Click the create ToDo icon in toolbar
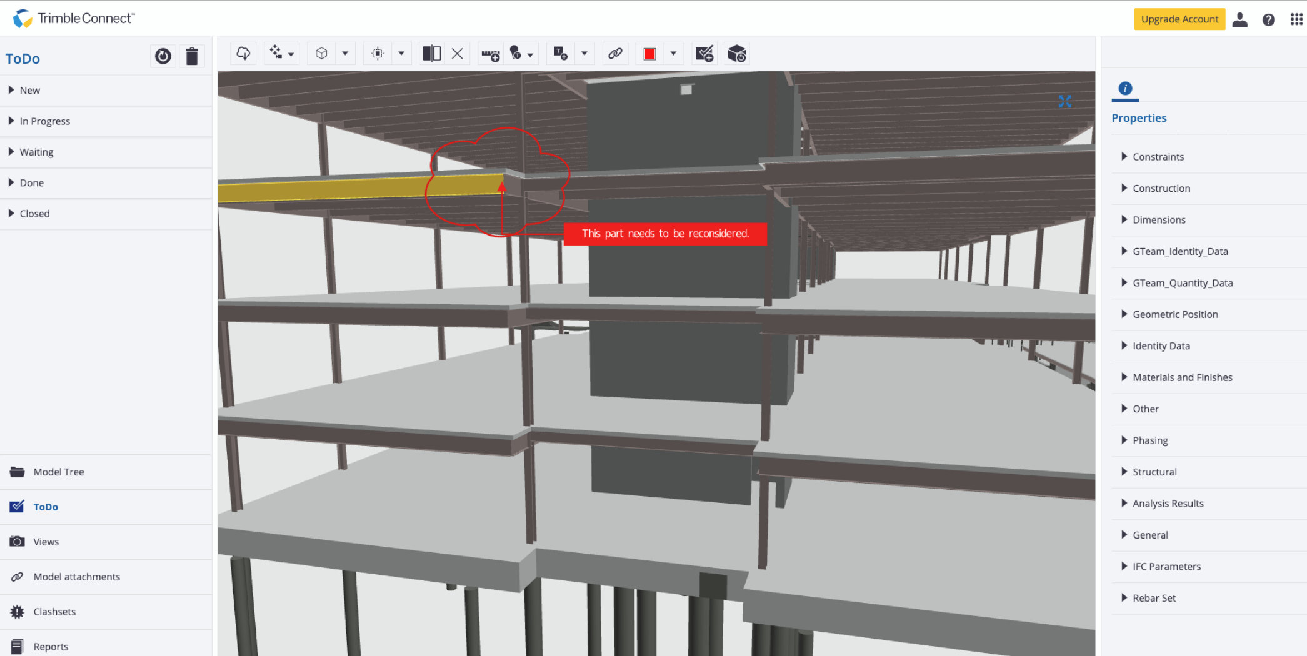 [x=704, y=54]
